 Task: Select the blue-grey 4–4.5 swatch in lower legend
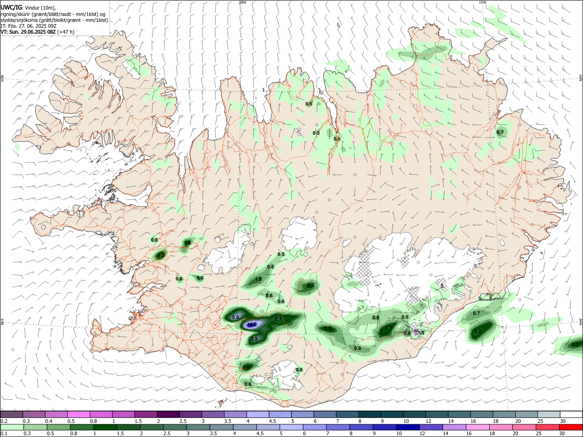[245, 427]
